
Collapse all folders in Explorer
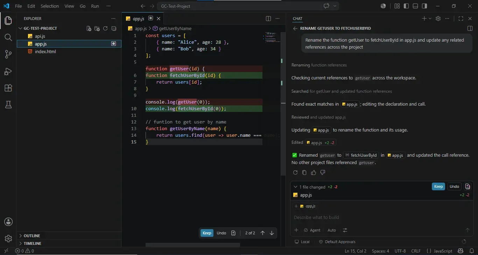click(x=114, y=28)
